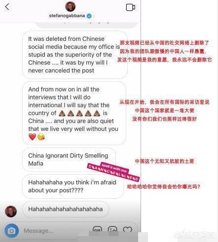Viewport: 218px width, 242px height.
Task: Open the GIF picker
Action: click(x=97, y=230)
